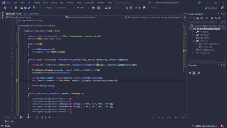Screen dimensions: 227x128
Task: Click the next issue right arrow
Action: tap(42, 117)
